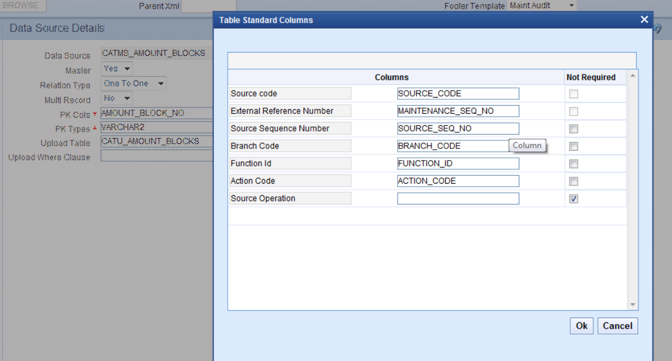Click the 'Not Required' table header

[x=591, y=77]
